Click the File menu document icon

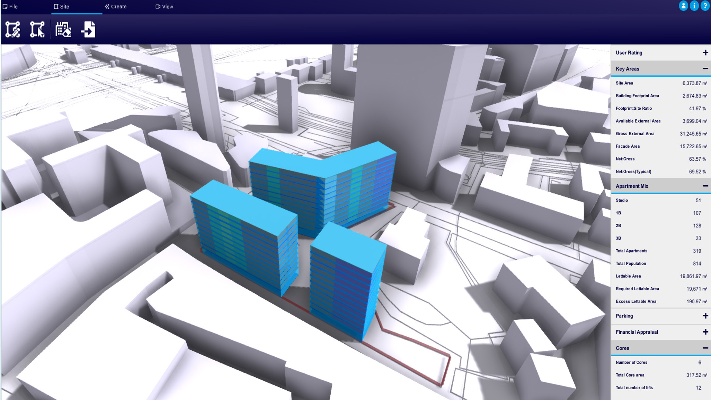5,6
